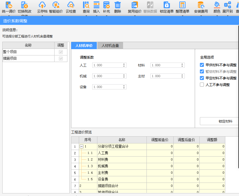Click the 名称 column header in preview
This screenshot has width=239, height=196.
(122, 140)
